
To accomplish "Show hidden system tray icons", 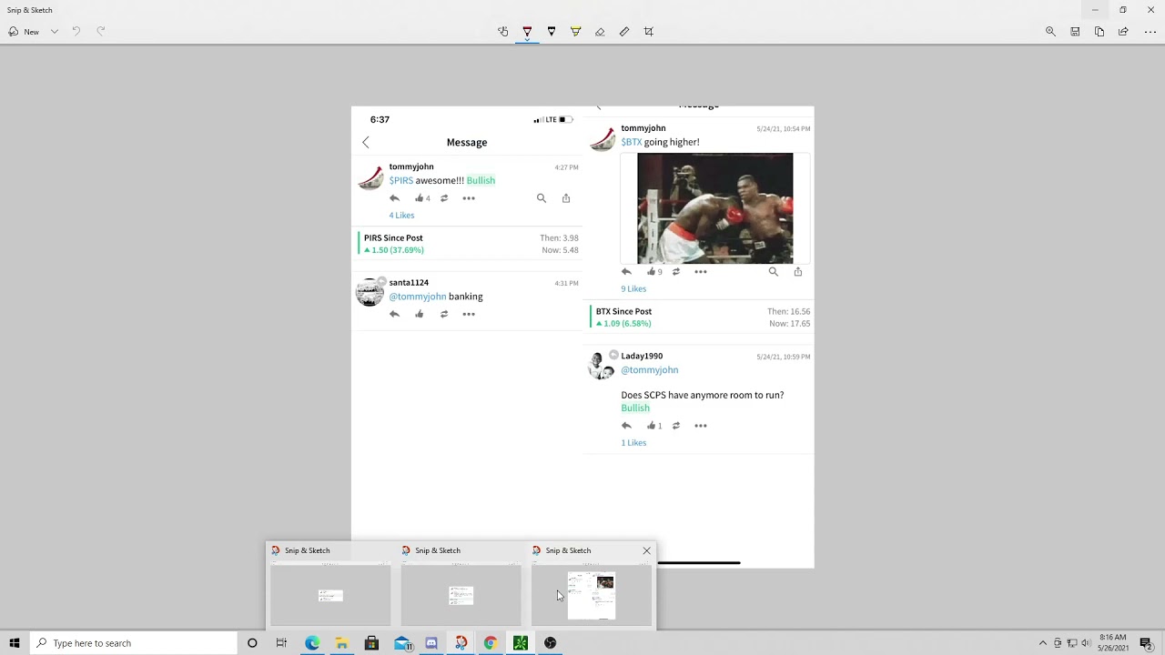I will (1043, 643).
